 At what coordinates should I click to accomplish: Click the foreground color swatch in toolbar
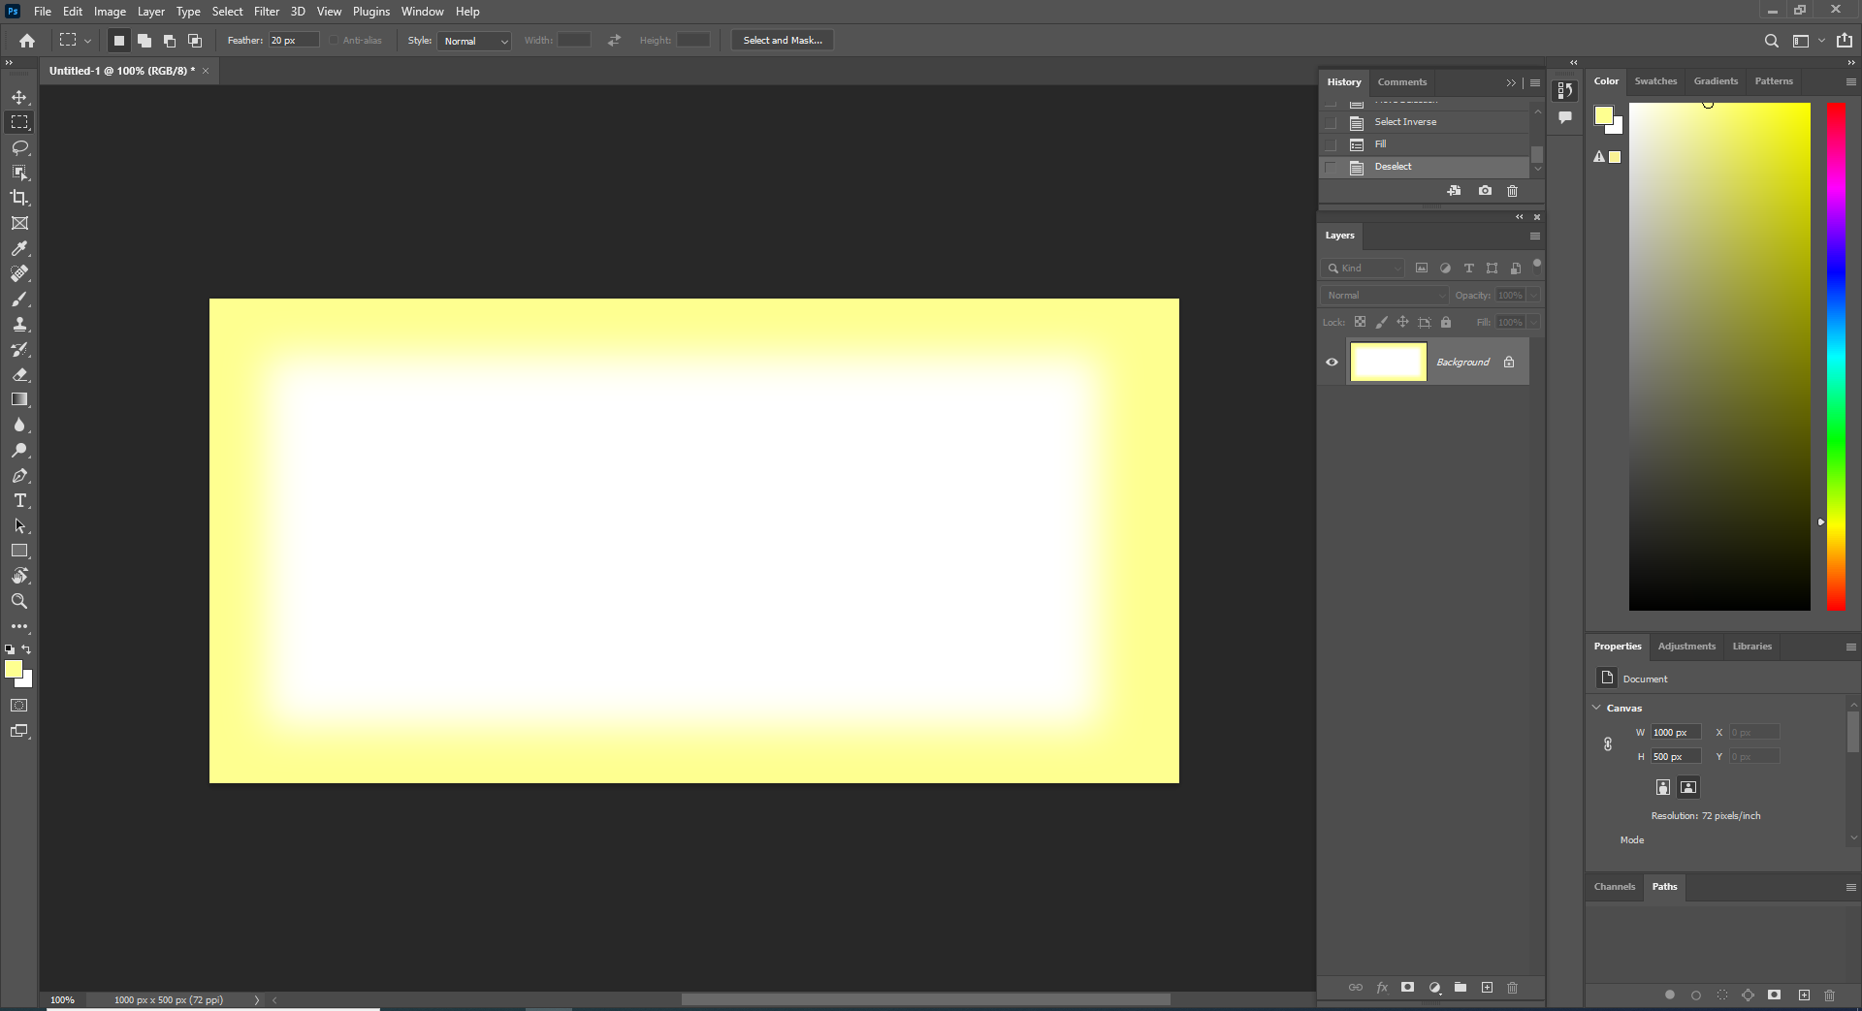click(14, 669)
